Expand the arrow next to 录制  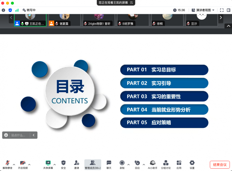click(128, 164)
